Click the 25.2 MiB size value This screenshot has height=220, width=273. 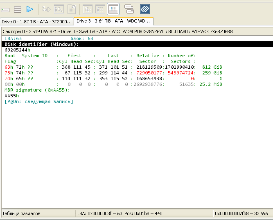point(211,84)
